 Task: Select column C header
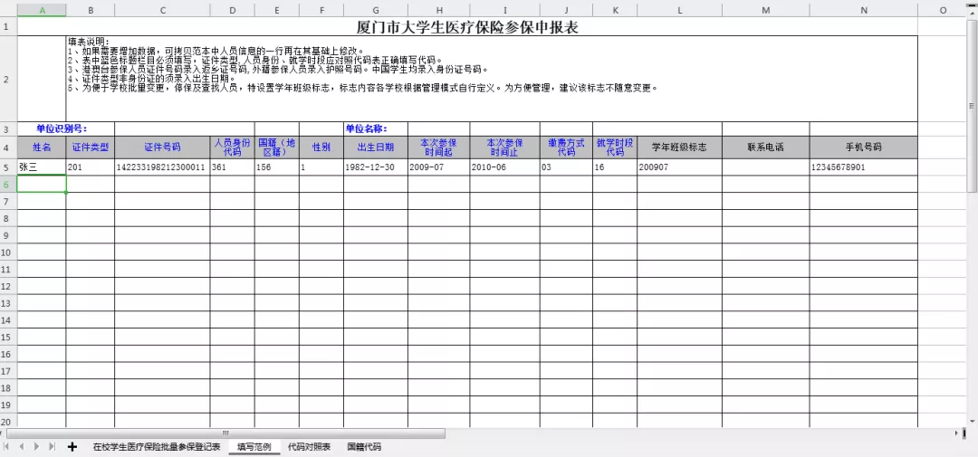(x=162, y=10)
